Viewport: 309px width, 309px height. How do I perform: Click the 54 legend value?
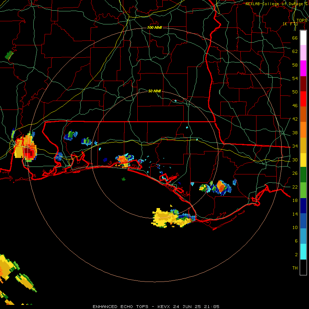point(295,78)
